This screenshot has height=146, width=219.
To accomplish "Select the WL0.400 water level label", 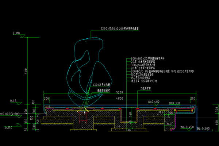I will pos(154,101).
